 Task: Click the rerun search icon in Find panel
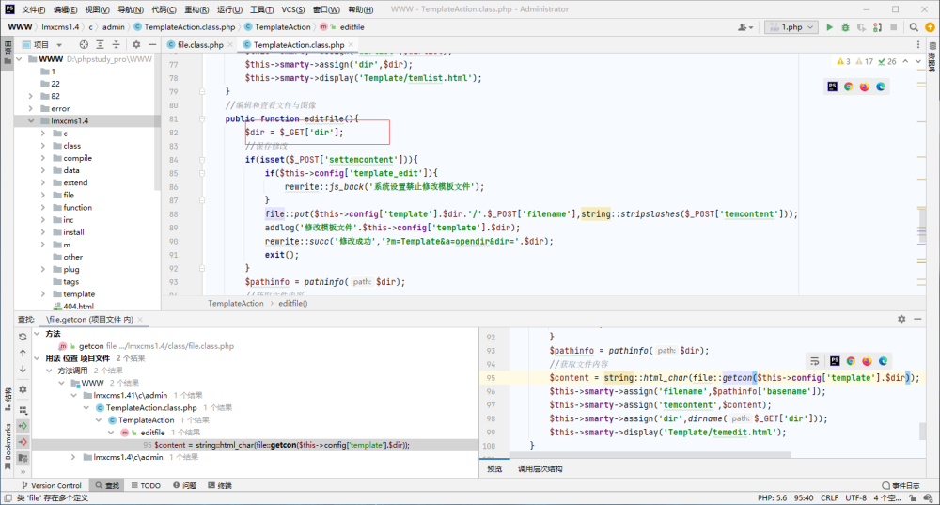coord(23,337)
